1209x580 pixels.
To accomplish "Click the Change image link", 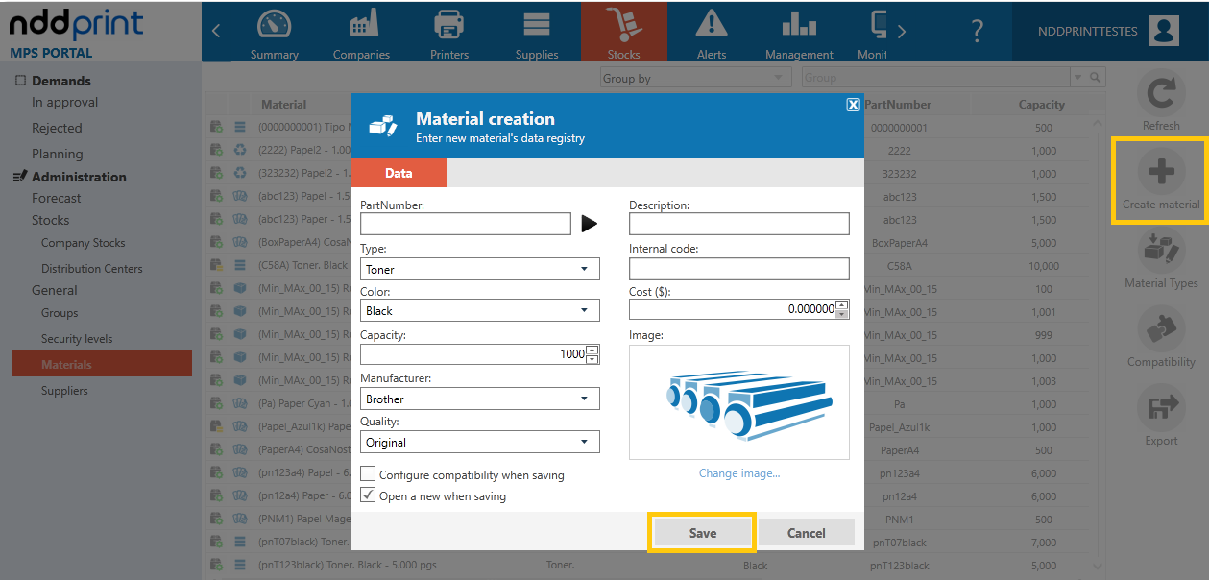I will pos(739,473).
